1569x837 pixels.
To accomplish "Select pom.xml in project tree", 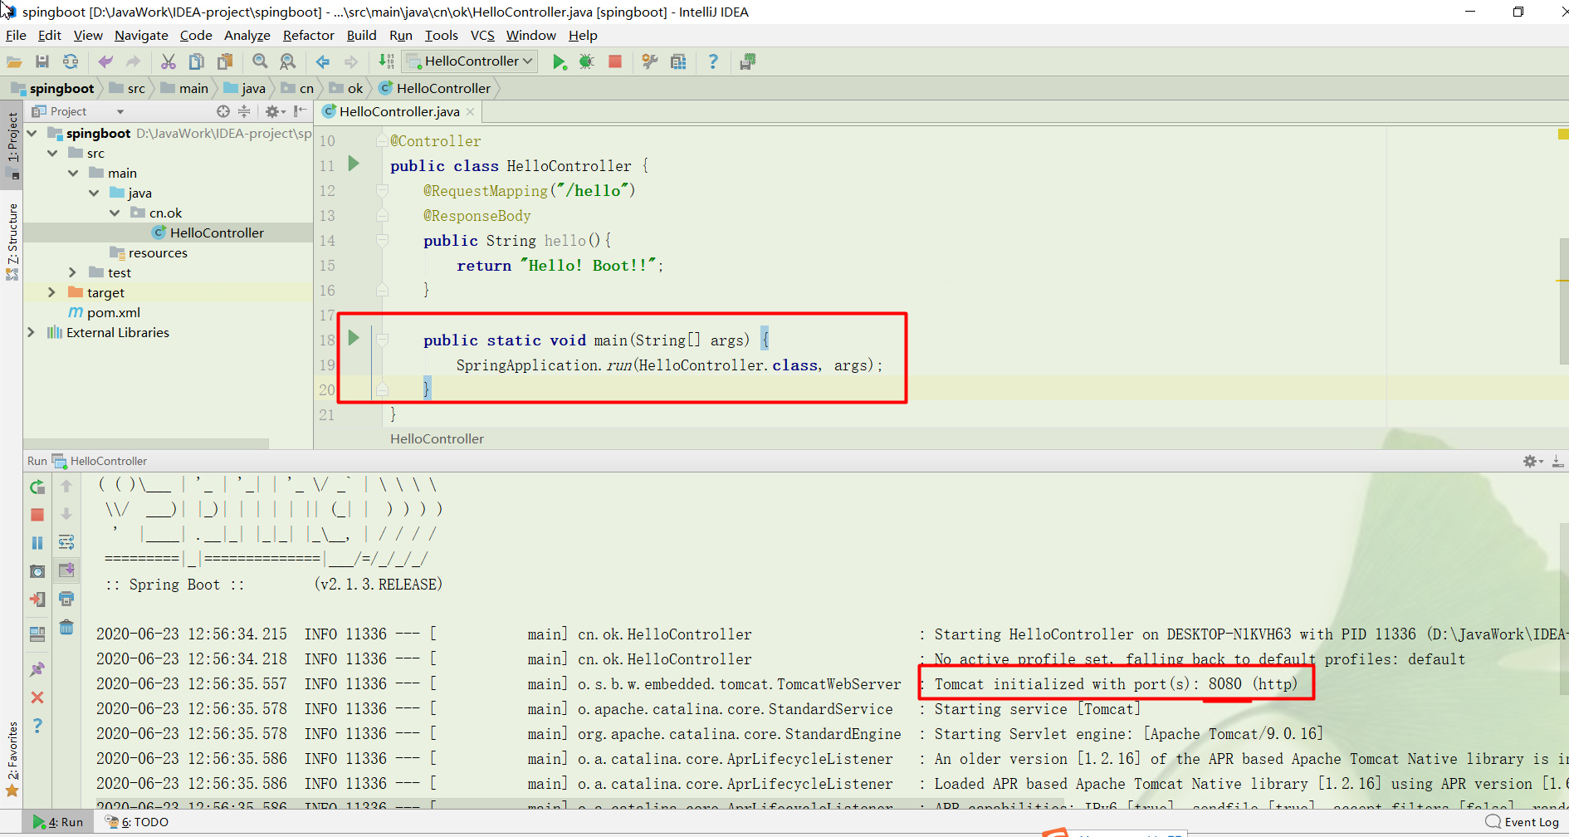I will (x=105, y=313).
